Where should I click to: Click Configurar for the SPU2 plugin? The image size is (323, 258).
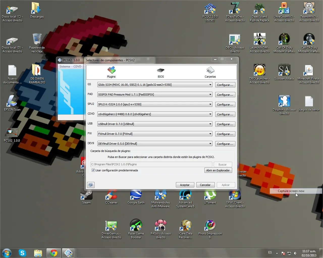tap(225, 105)
